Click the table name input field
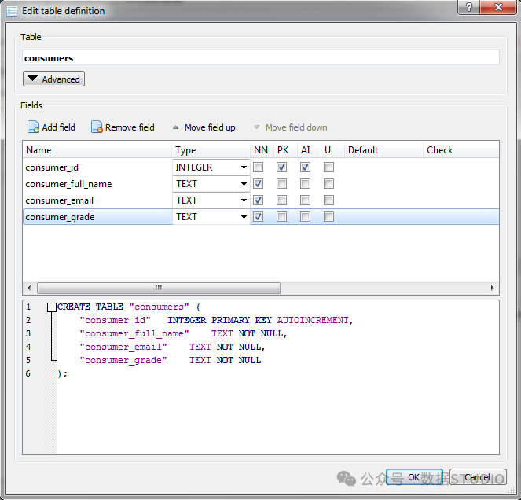Viewport: 521px width, 500px height. point(261,58)
